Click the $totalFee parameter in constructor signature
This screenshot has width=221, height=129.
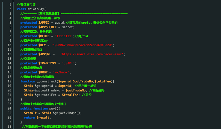[103, 81]
